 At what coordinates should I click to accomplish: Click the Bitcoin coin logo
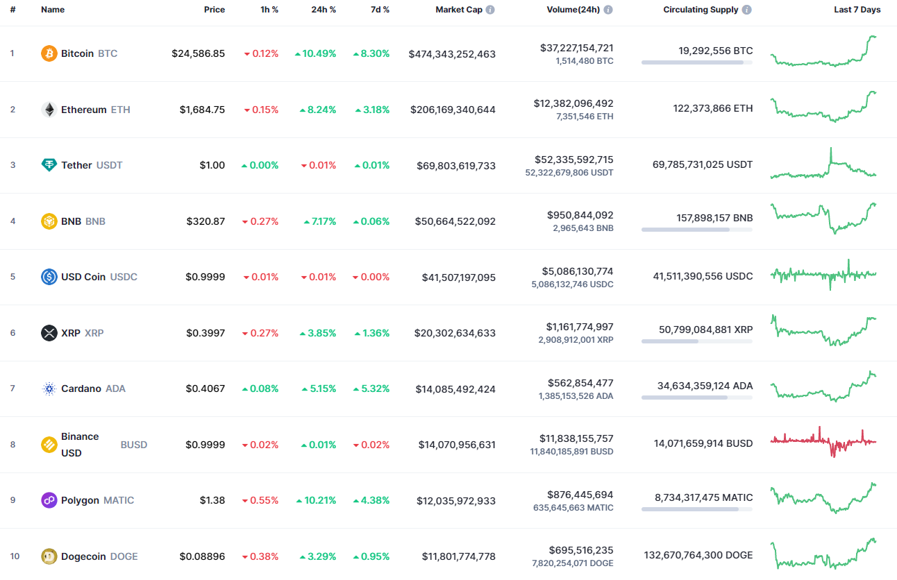point(48,53)
